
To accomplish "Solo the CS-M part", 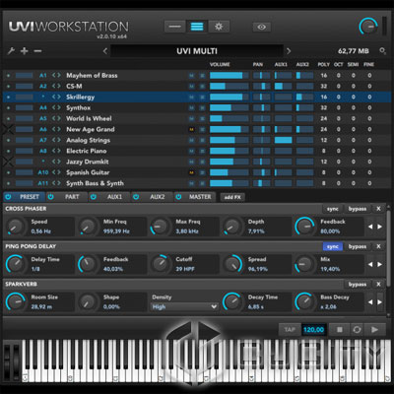I will pyautogui.click(x=202, y=87).
